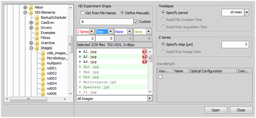This screenshot has height=118, width=256.
Task: Open the Z Series dimension dropdown
Action: (x=92, y=32)
